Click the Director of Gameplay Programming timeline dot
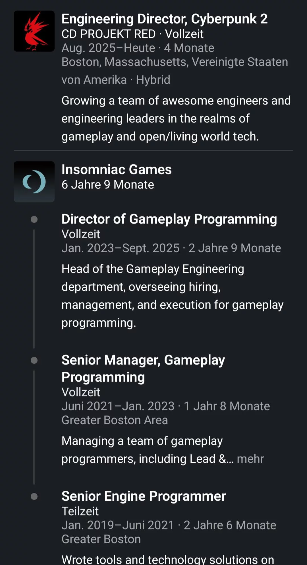 coord(34,219)
